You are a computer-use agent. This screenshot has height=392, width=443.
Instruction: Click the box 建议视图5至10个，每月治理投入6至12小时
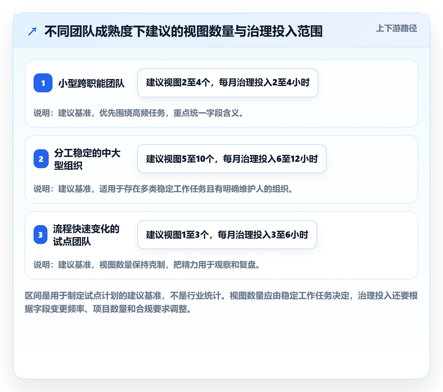click(x=232, y=159)
